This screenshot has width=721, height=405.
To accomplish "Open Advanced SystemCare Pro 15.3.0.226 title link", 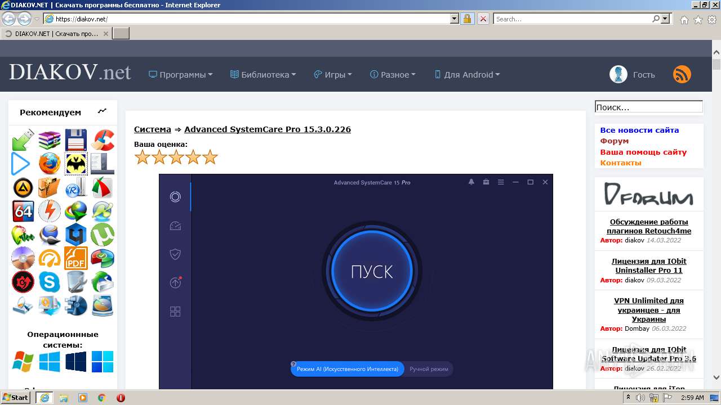I will tap(268, 129).
